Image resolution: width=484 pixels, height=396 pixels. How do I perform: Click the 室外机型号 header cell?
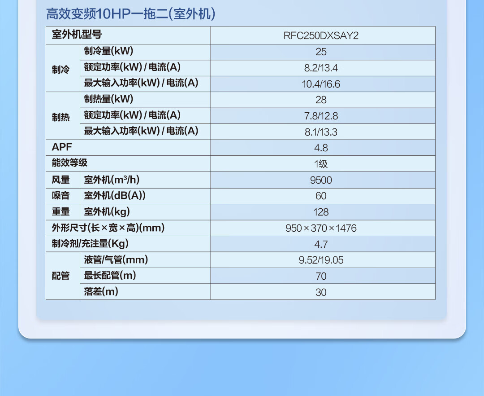tap(77, 34)
